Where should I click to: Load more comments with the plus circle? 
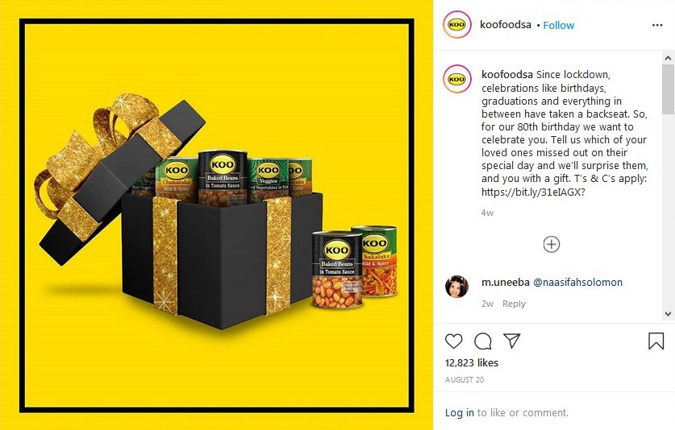click(552, 244)
